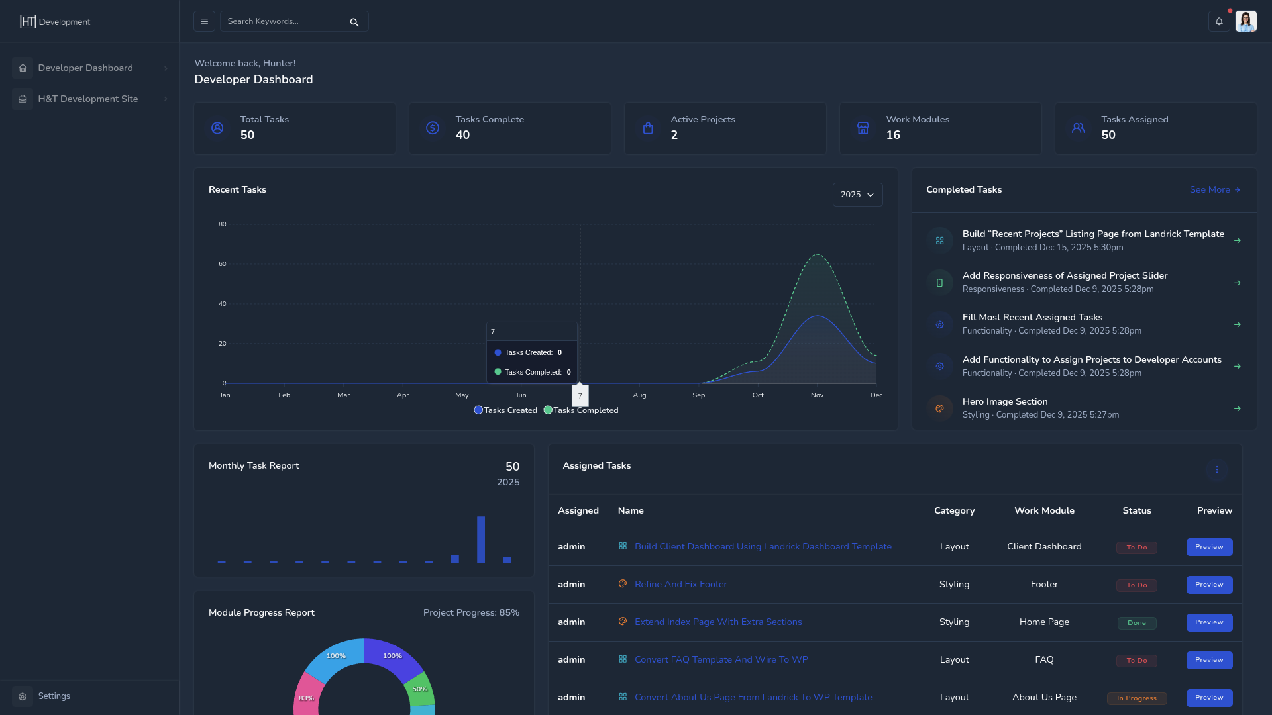Click arrow beside Hero Image Section task
The height and width of the screenshot is (715, 1272).
click(x=1237, y=408)
